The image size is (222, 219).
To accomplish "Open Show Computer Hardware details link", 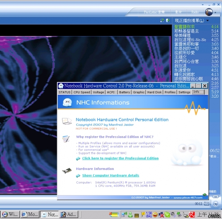I will 111,175.
